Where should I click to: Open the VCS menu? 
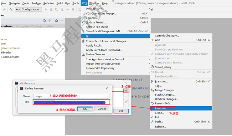(x=84, y=3)
